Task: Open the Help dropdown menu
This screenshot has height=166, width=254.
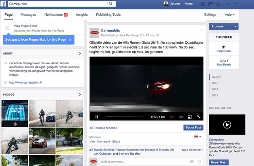Action: pyautogui.click(x=229, y=15)
